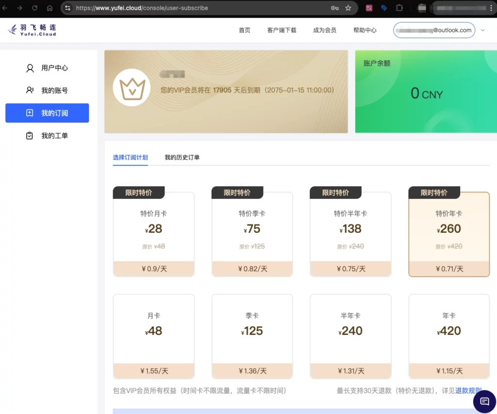Viewport: 497px width, 414px height.
Task: Open the chat bubble in bottom-right corner
Action: coord(484,401)
